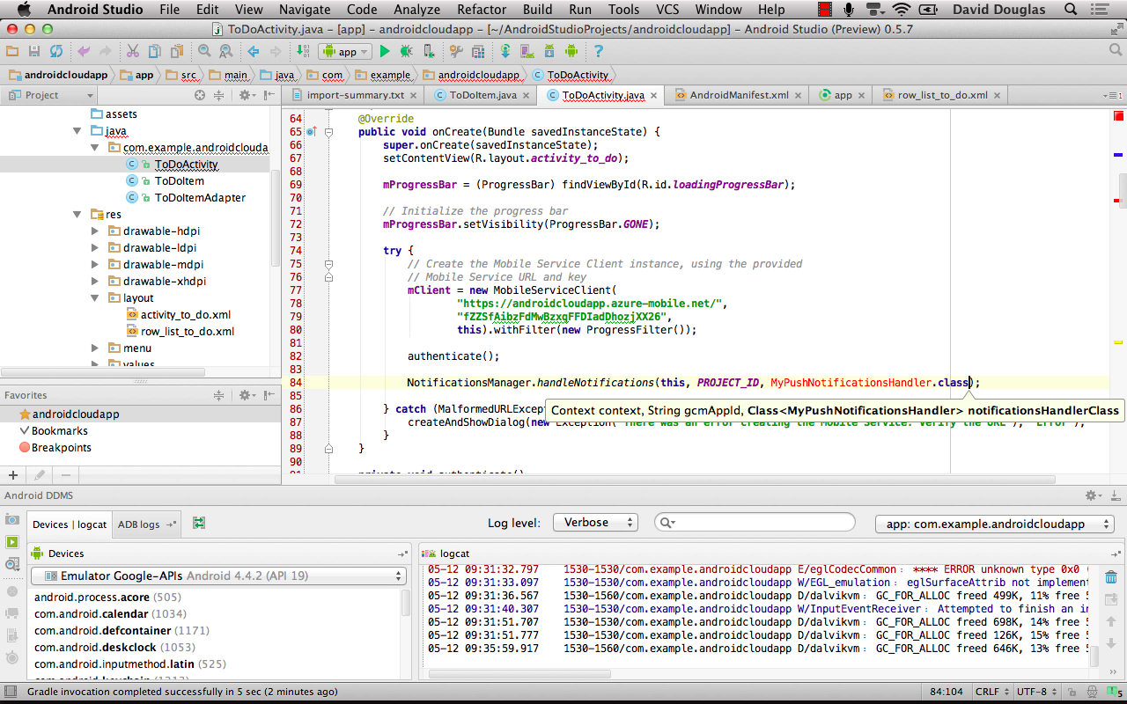Click Attach debugger to Android process icon
Viewport: 1127px width, 704px height.
428,51
